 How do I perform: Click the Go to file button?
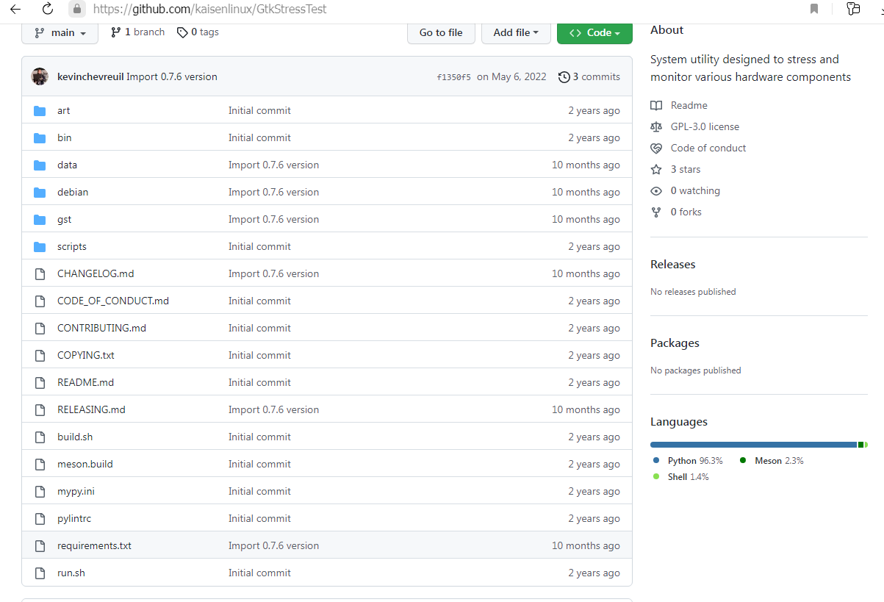point(441,32)
